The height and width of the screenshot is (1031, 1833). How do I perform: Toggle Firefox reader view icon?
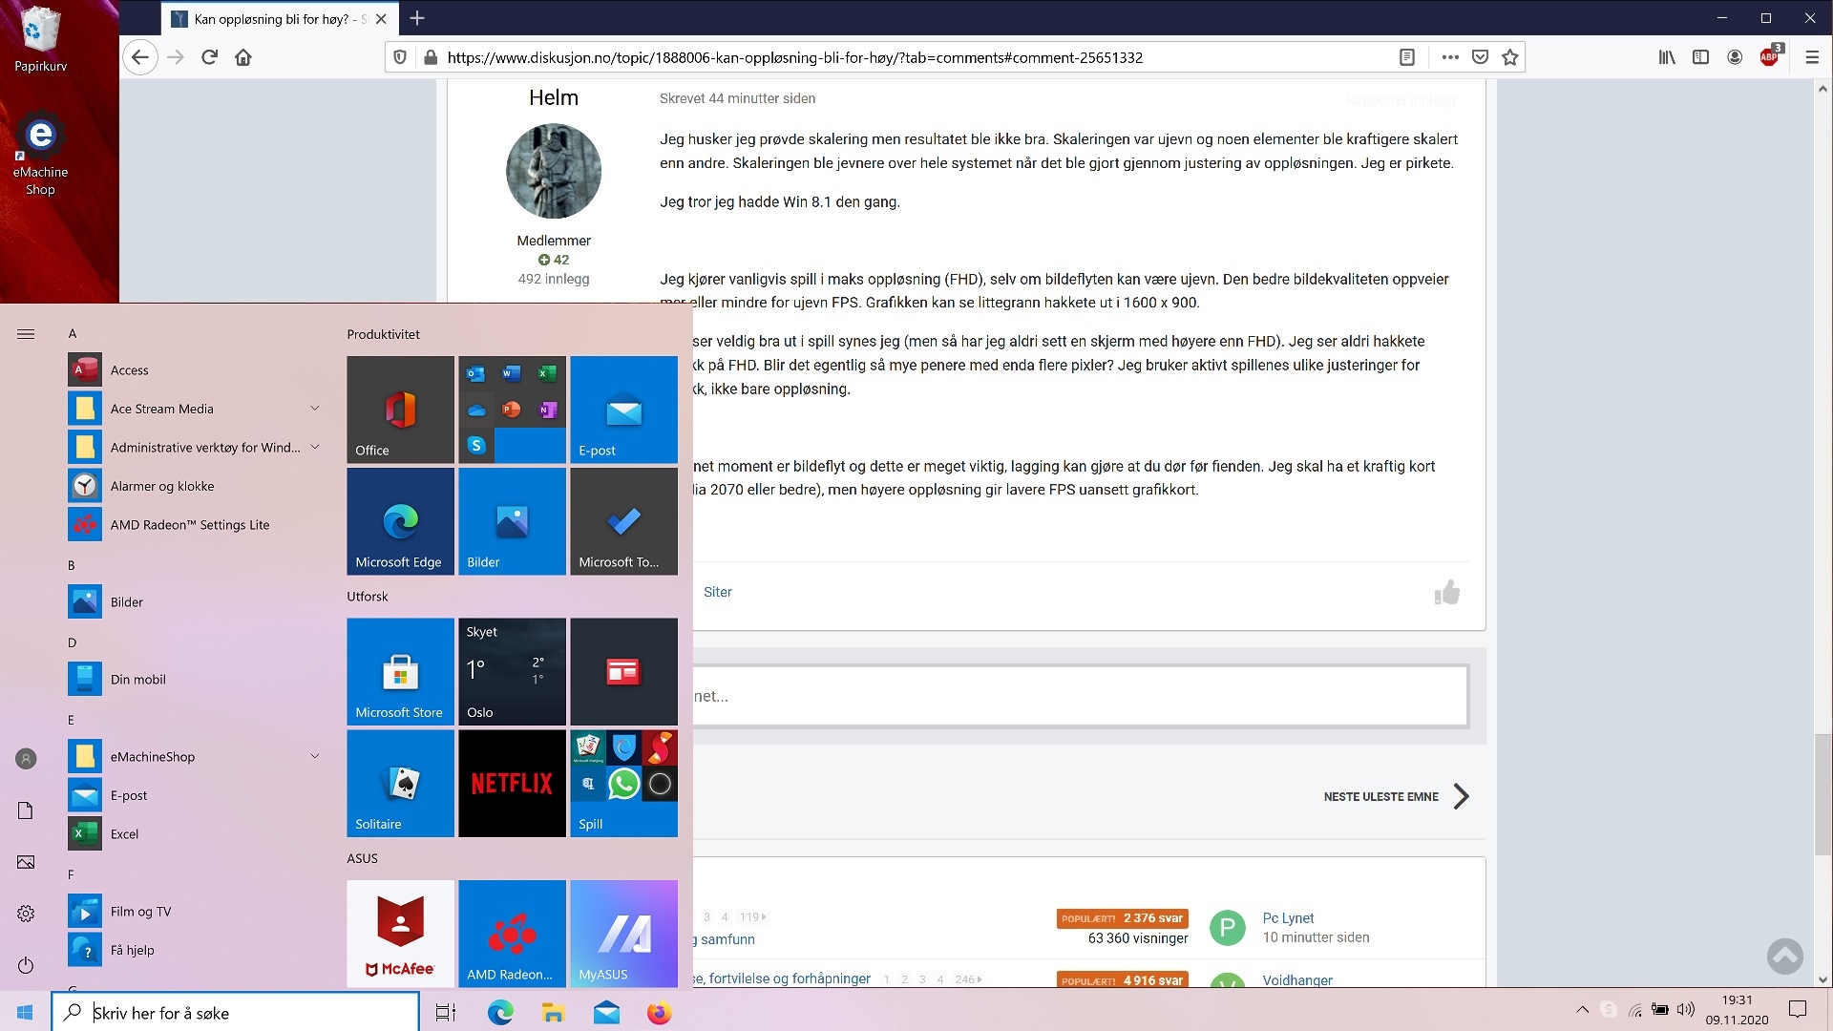(1406, 57)
